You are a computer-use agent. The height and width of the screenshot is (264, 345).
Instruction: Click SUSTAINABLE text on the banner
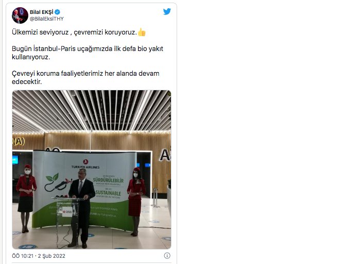108,193
